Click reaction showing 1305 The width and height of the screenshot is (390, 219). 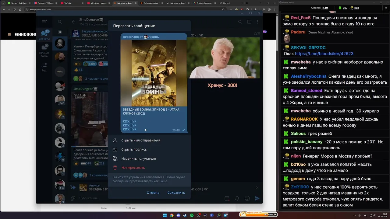coord(90,64)
